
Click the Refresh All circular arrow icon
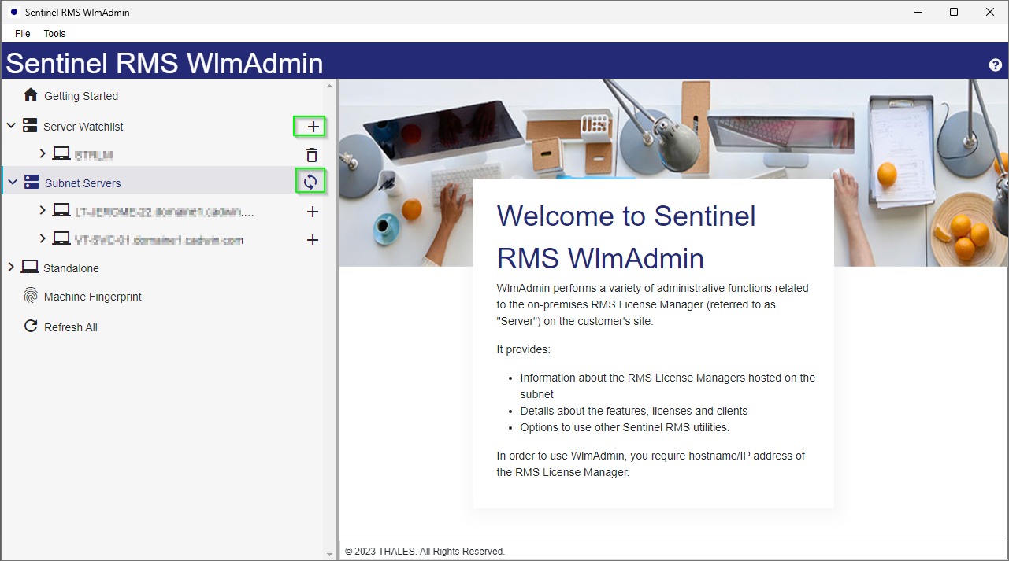click(x=31, y=327)
